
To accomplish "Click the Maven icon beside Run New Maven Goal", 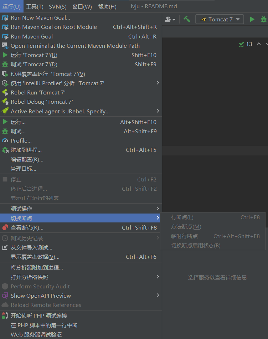I will [5, 18].
